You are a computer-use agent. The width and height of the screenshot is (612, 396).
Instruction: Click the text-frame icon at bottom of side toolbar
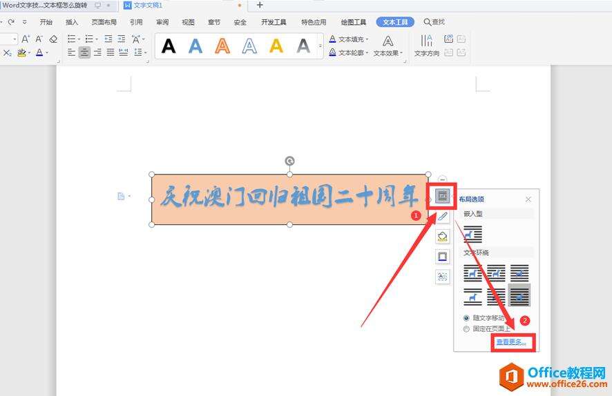tap(442, 277)
